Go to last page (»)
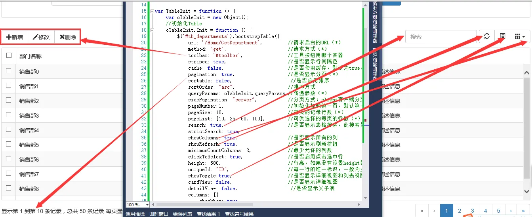 [524, 211]
